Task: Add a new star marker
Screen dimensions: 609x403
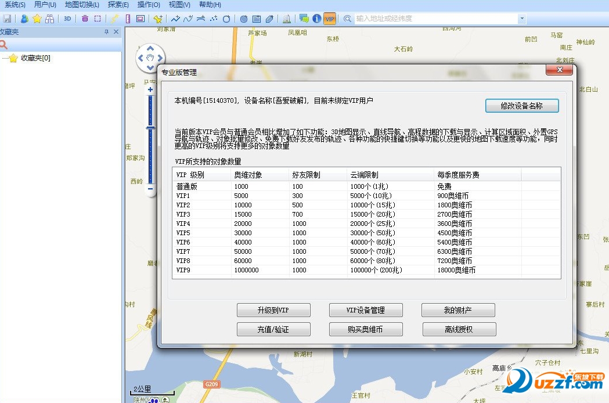Action: 158,19
